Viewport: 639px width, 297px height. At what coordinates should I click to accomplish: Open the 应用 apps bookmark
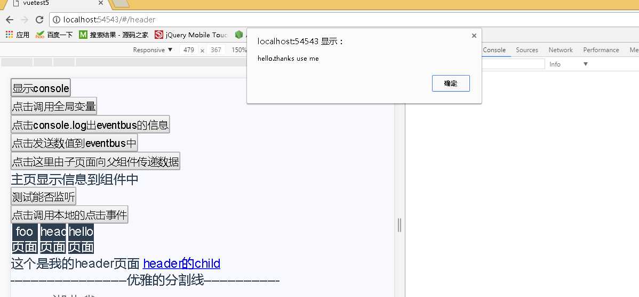click(x=18, y=35)
